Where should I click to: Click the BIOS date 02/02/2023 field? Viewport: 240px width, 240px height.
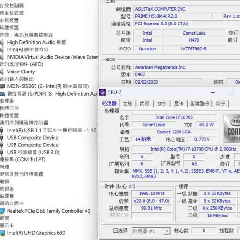coord(168,82)
